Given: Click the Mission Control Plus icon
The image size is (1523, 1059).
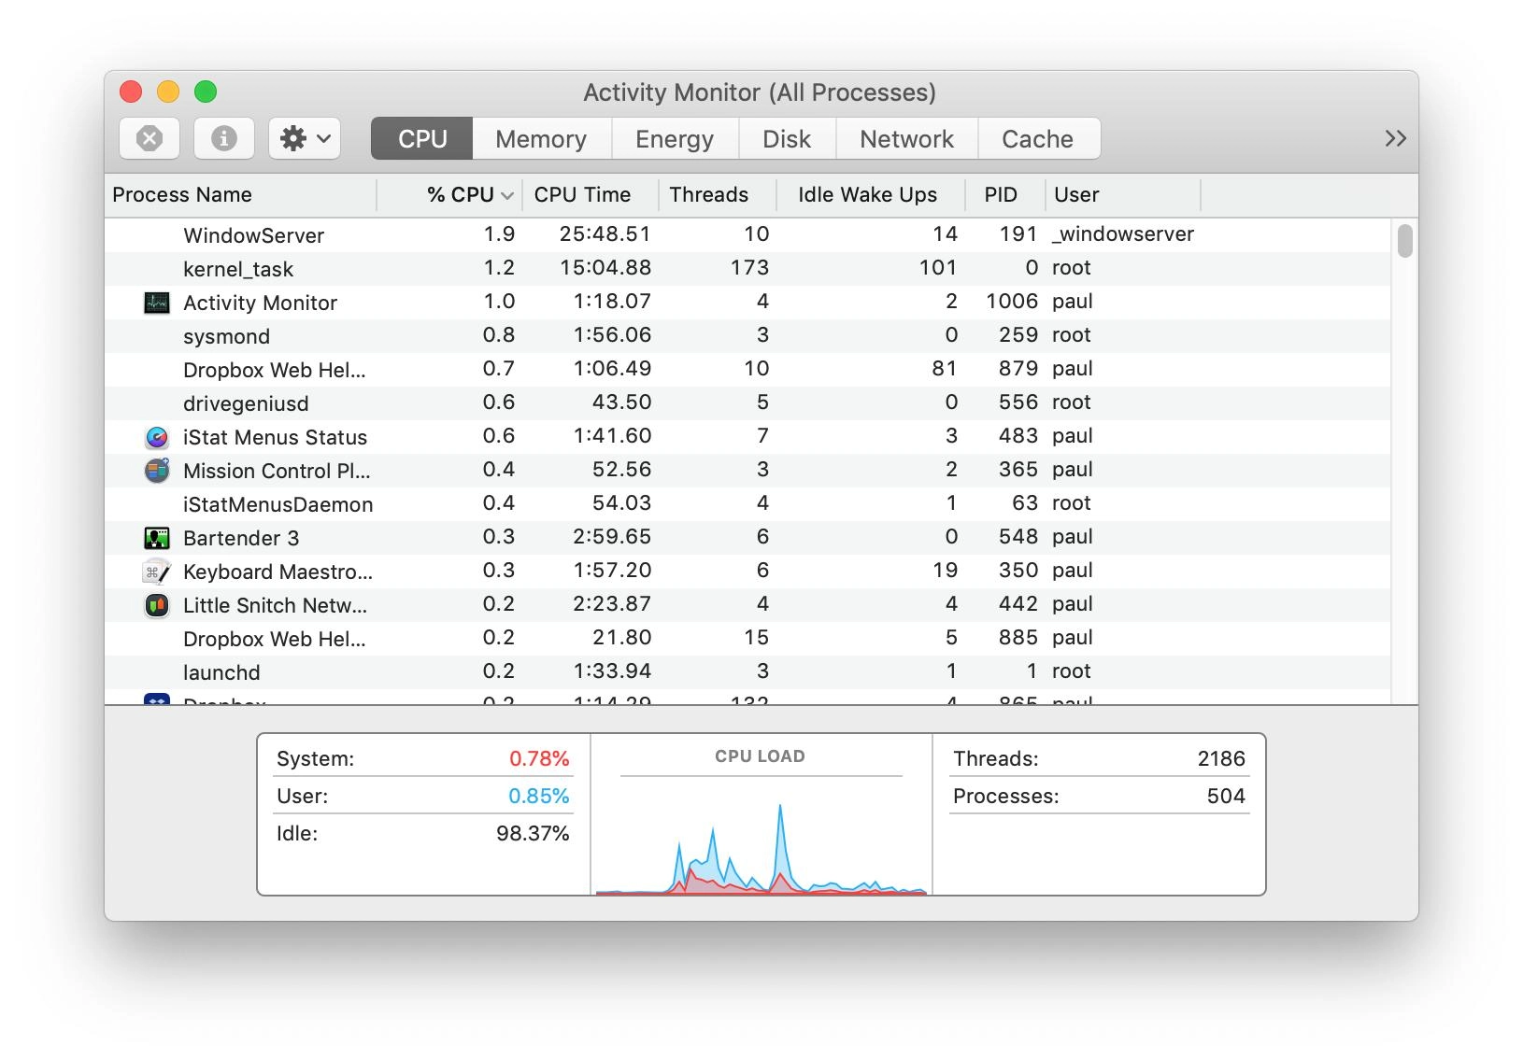Looking at the screenshot, I should click(x=156, y=471).
